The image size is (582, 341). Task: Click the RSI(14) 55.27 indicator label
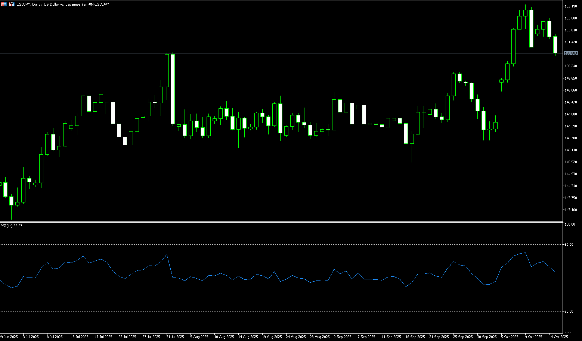[11, 226]
